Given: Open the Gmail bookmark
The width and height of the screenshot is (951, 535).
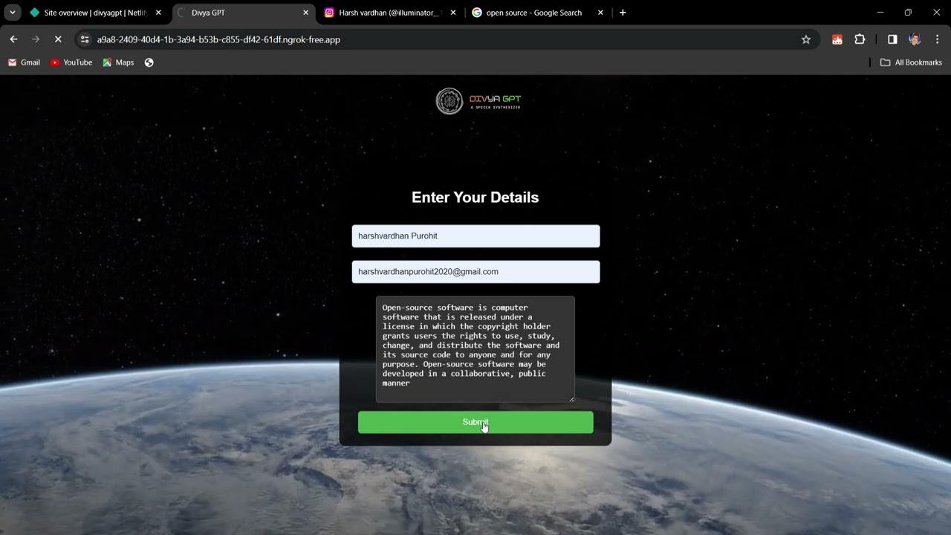Looking at the screenshot, I should click(x=24, y=62).
